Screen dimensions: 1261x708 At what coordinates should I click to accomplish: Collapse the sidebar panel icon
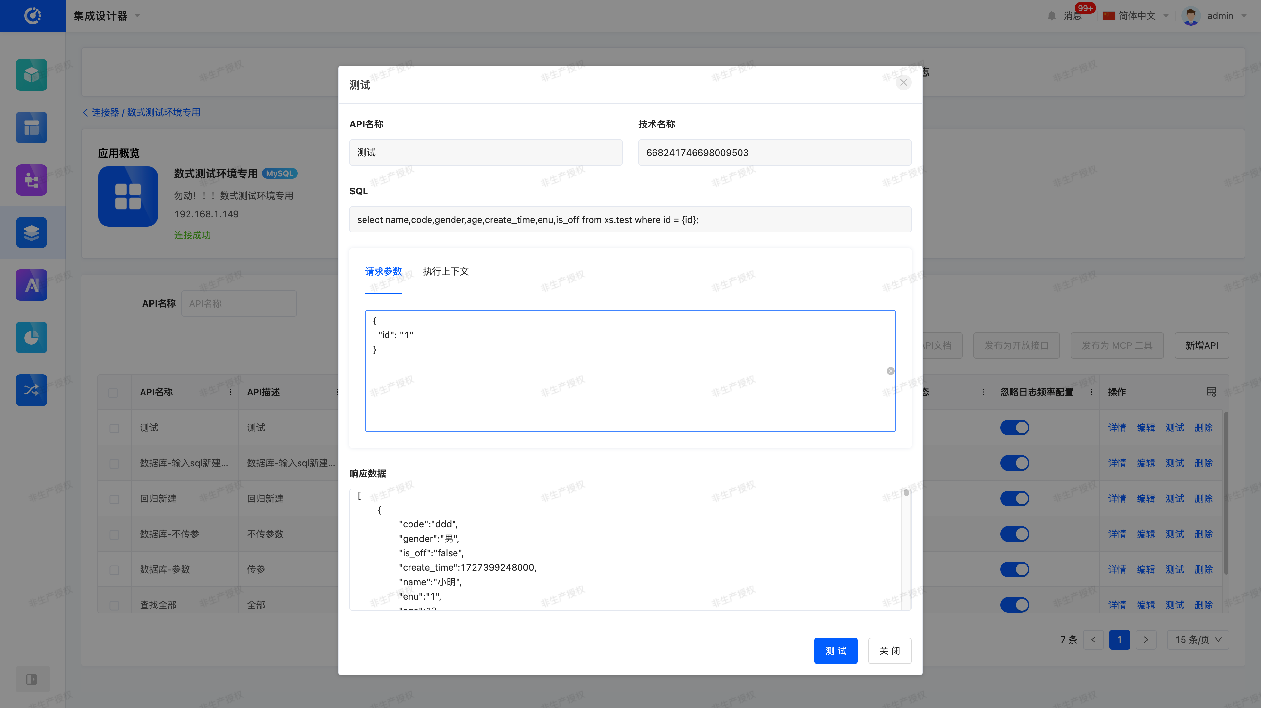pyautogui.click(x=31, y=679)
